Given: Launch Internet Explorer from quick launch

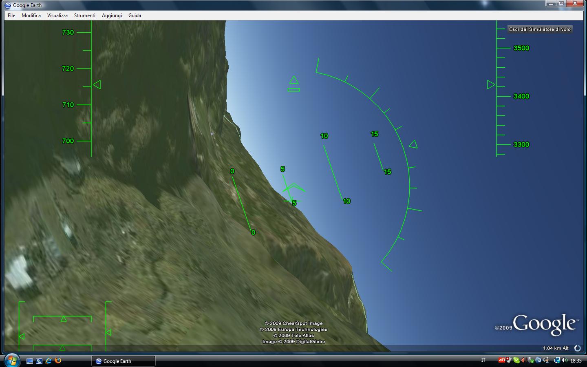Looking at the screenshot, I should [x=49, y=361].
